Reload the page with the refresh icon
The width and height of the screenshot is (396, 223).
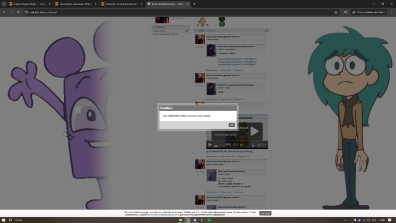pos(18,12)
